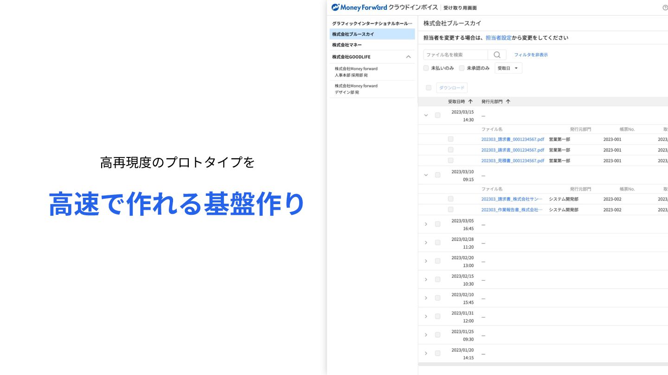The height and width of the screenshot is (375, 668).
Task: Collapse the 2023/03/15 14:30 row
Action: click(x=426, y=115)
